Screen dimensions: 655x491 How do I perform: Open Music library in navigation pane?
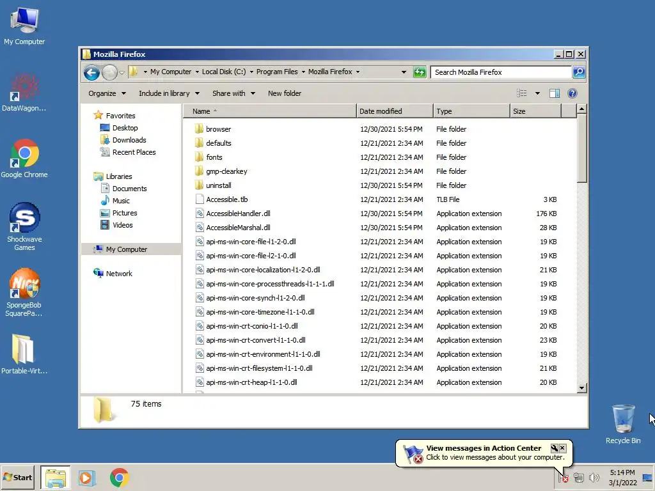(121, 201)
